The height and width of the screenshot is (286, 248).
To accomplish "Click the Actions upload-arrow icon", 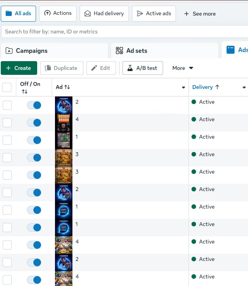I will pyautogui.click(x=47, y=13).
